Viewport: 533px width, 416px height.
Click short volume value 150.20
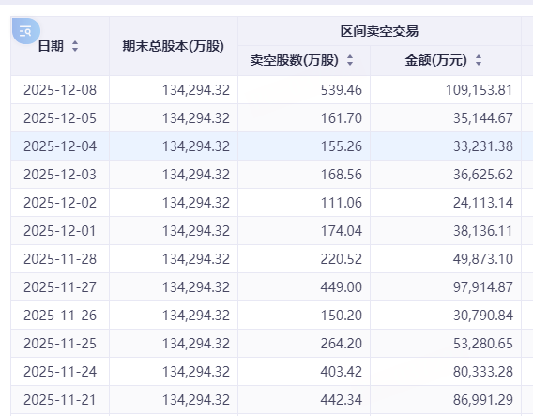click(342, 316)
